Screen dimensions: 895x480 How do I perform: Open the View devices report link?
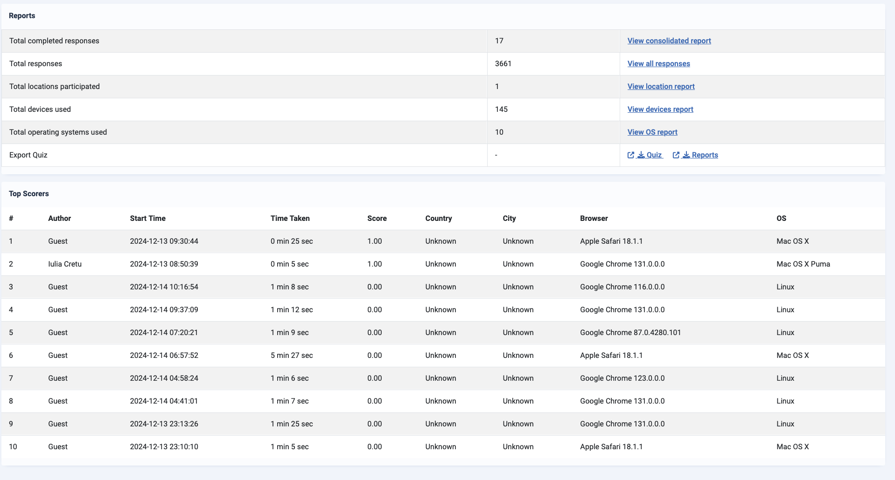pyautogui.click(x=660, y=110)
